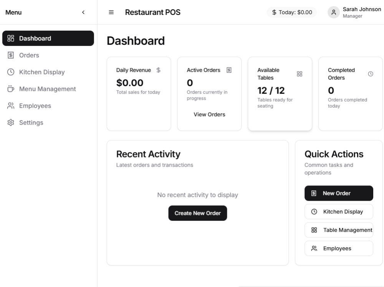Toggle the hamburger menu icon
Image resolution: width=384 pixels, height=287 pixels.
(111, 12)
